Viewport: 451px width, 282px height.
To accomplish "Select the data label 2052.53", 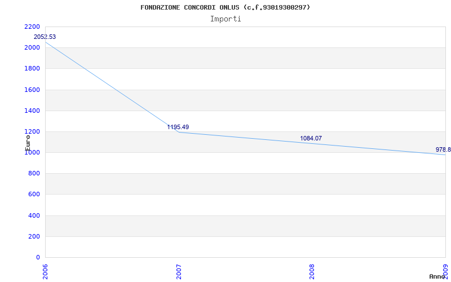I will pos(45,37).
